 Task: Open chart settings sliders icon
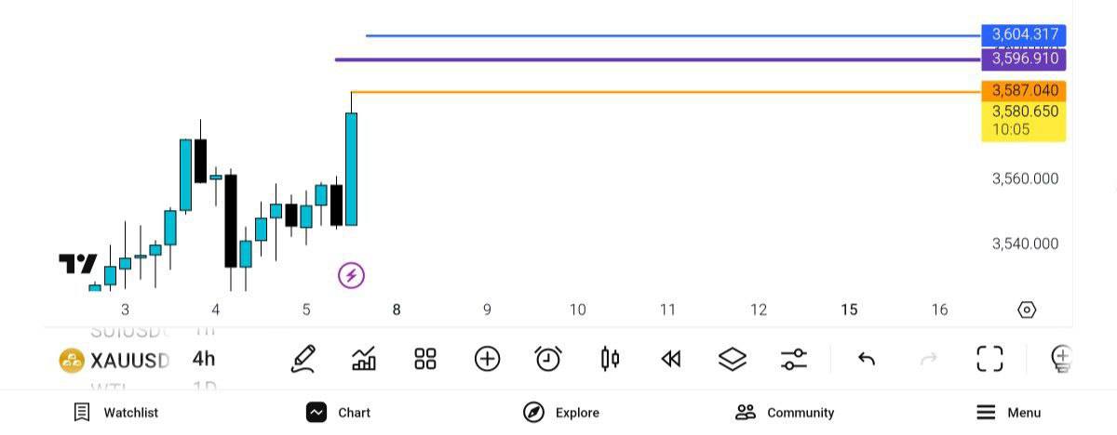click(x=794, y=359)
